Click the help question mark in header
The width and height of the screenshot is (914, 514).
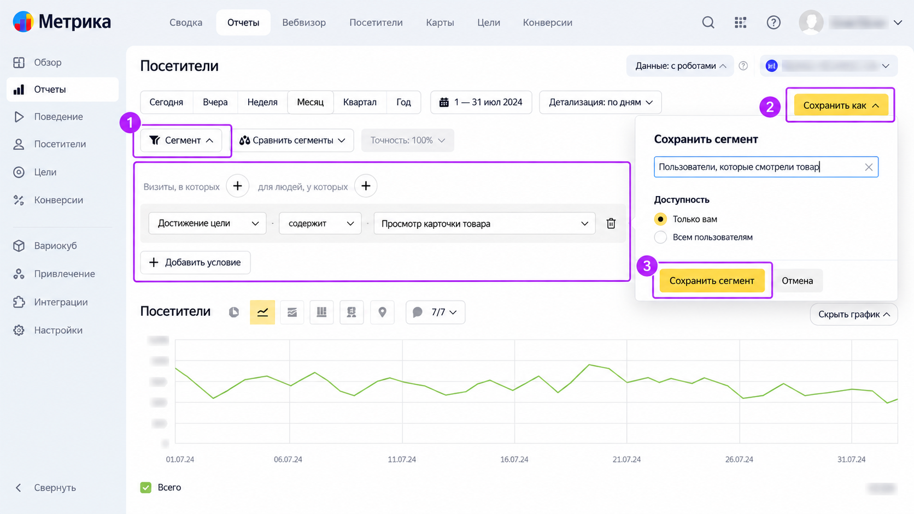point(774,22)
